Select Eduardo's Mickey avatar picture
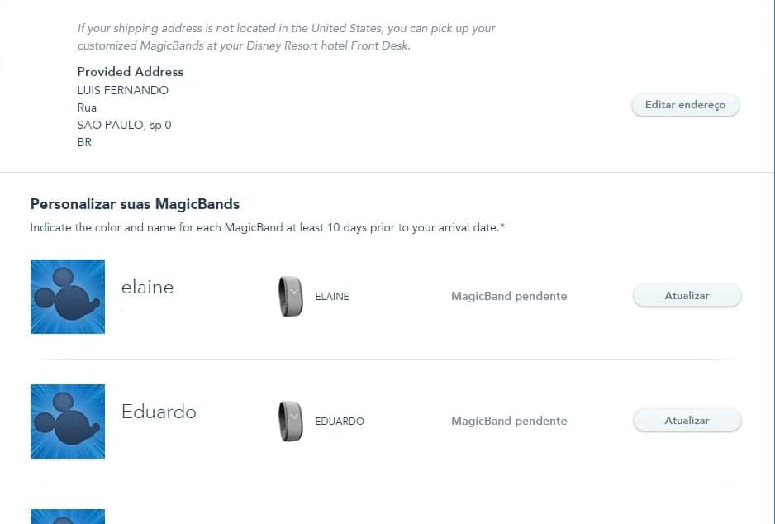The width and height of the screenshot is (775, 524). pos(68,421)
